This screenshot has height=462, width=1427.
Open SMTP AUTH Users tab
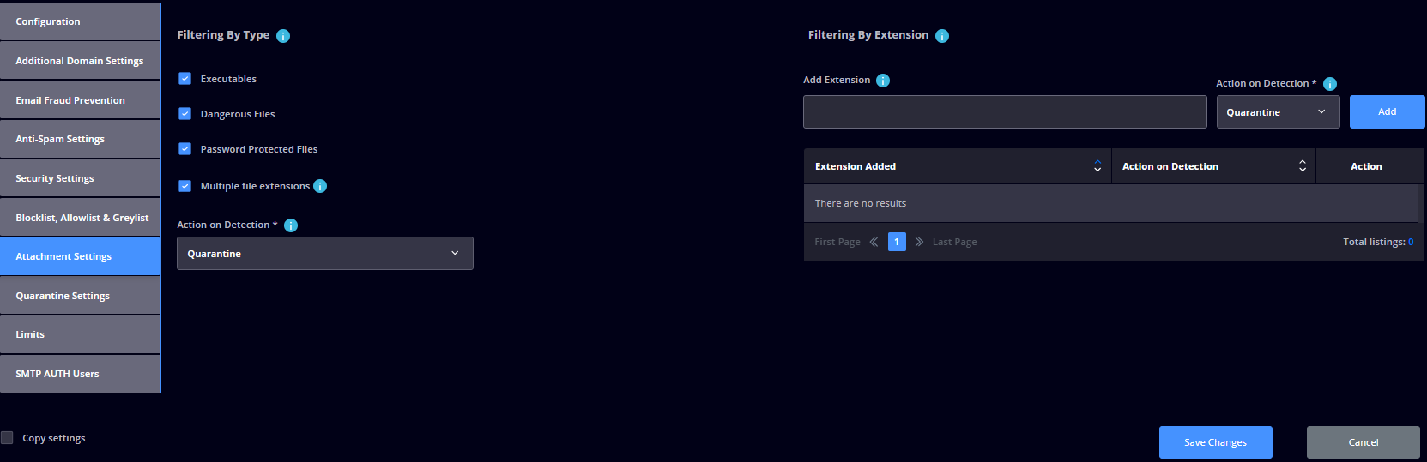[x=80, y=374]
